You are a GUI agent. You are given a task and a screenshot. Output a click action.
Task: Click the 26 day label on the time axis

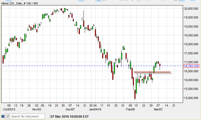pyautogui.click(x=29, y=105)
